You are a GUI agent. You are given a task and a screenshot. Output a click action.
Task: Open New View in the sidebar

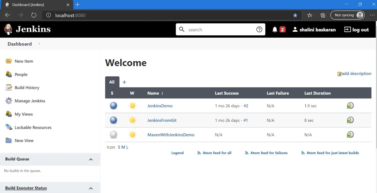[x=24, y=140]
